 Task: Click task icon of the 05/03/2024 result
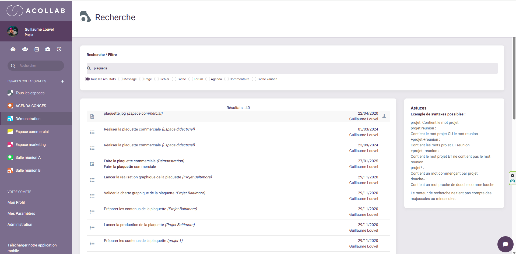click(x=92, y=132)
